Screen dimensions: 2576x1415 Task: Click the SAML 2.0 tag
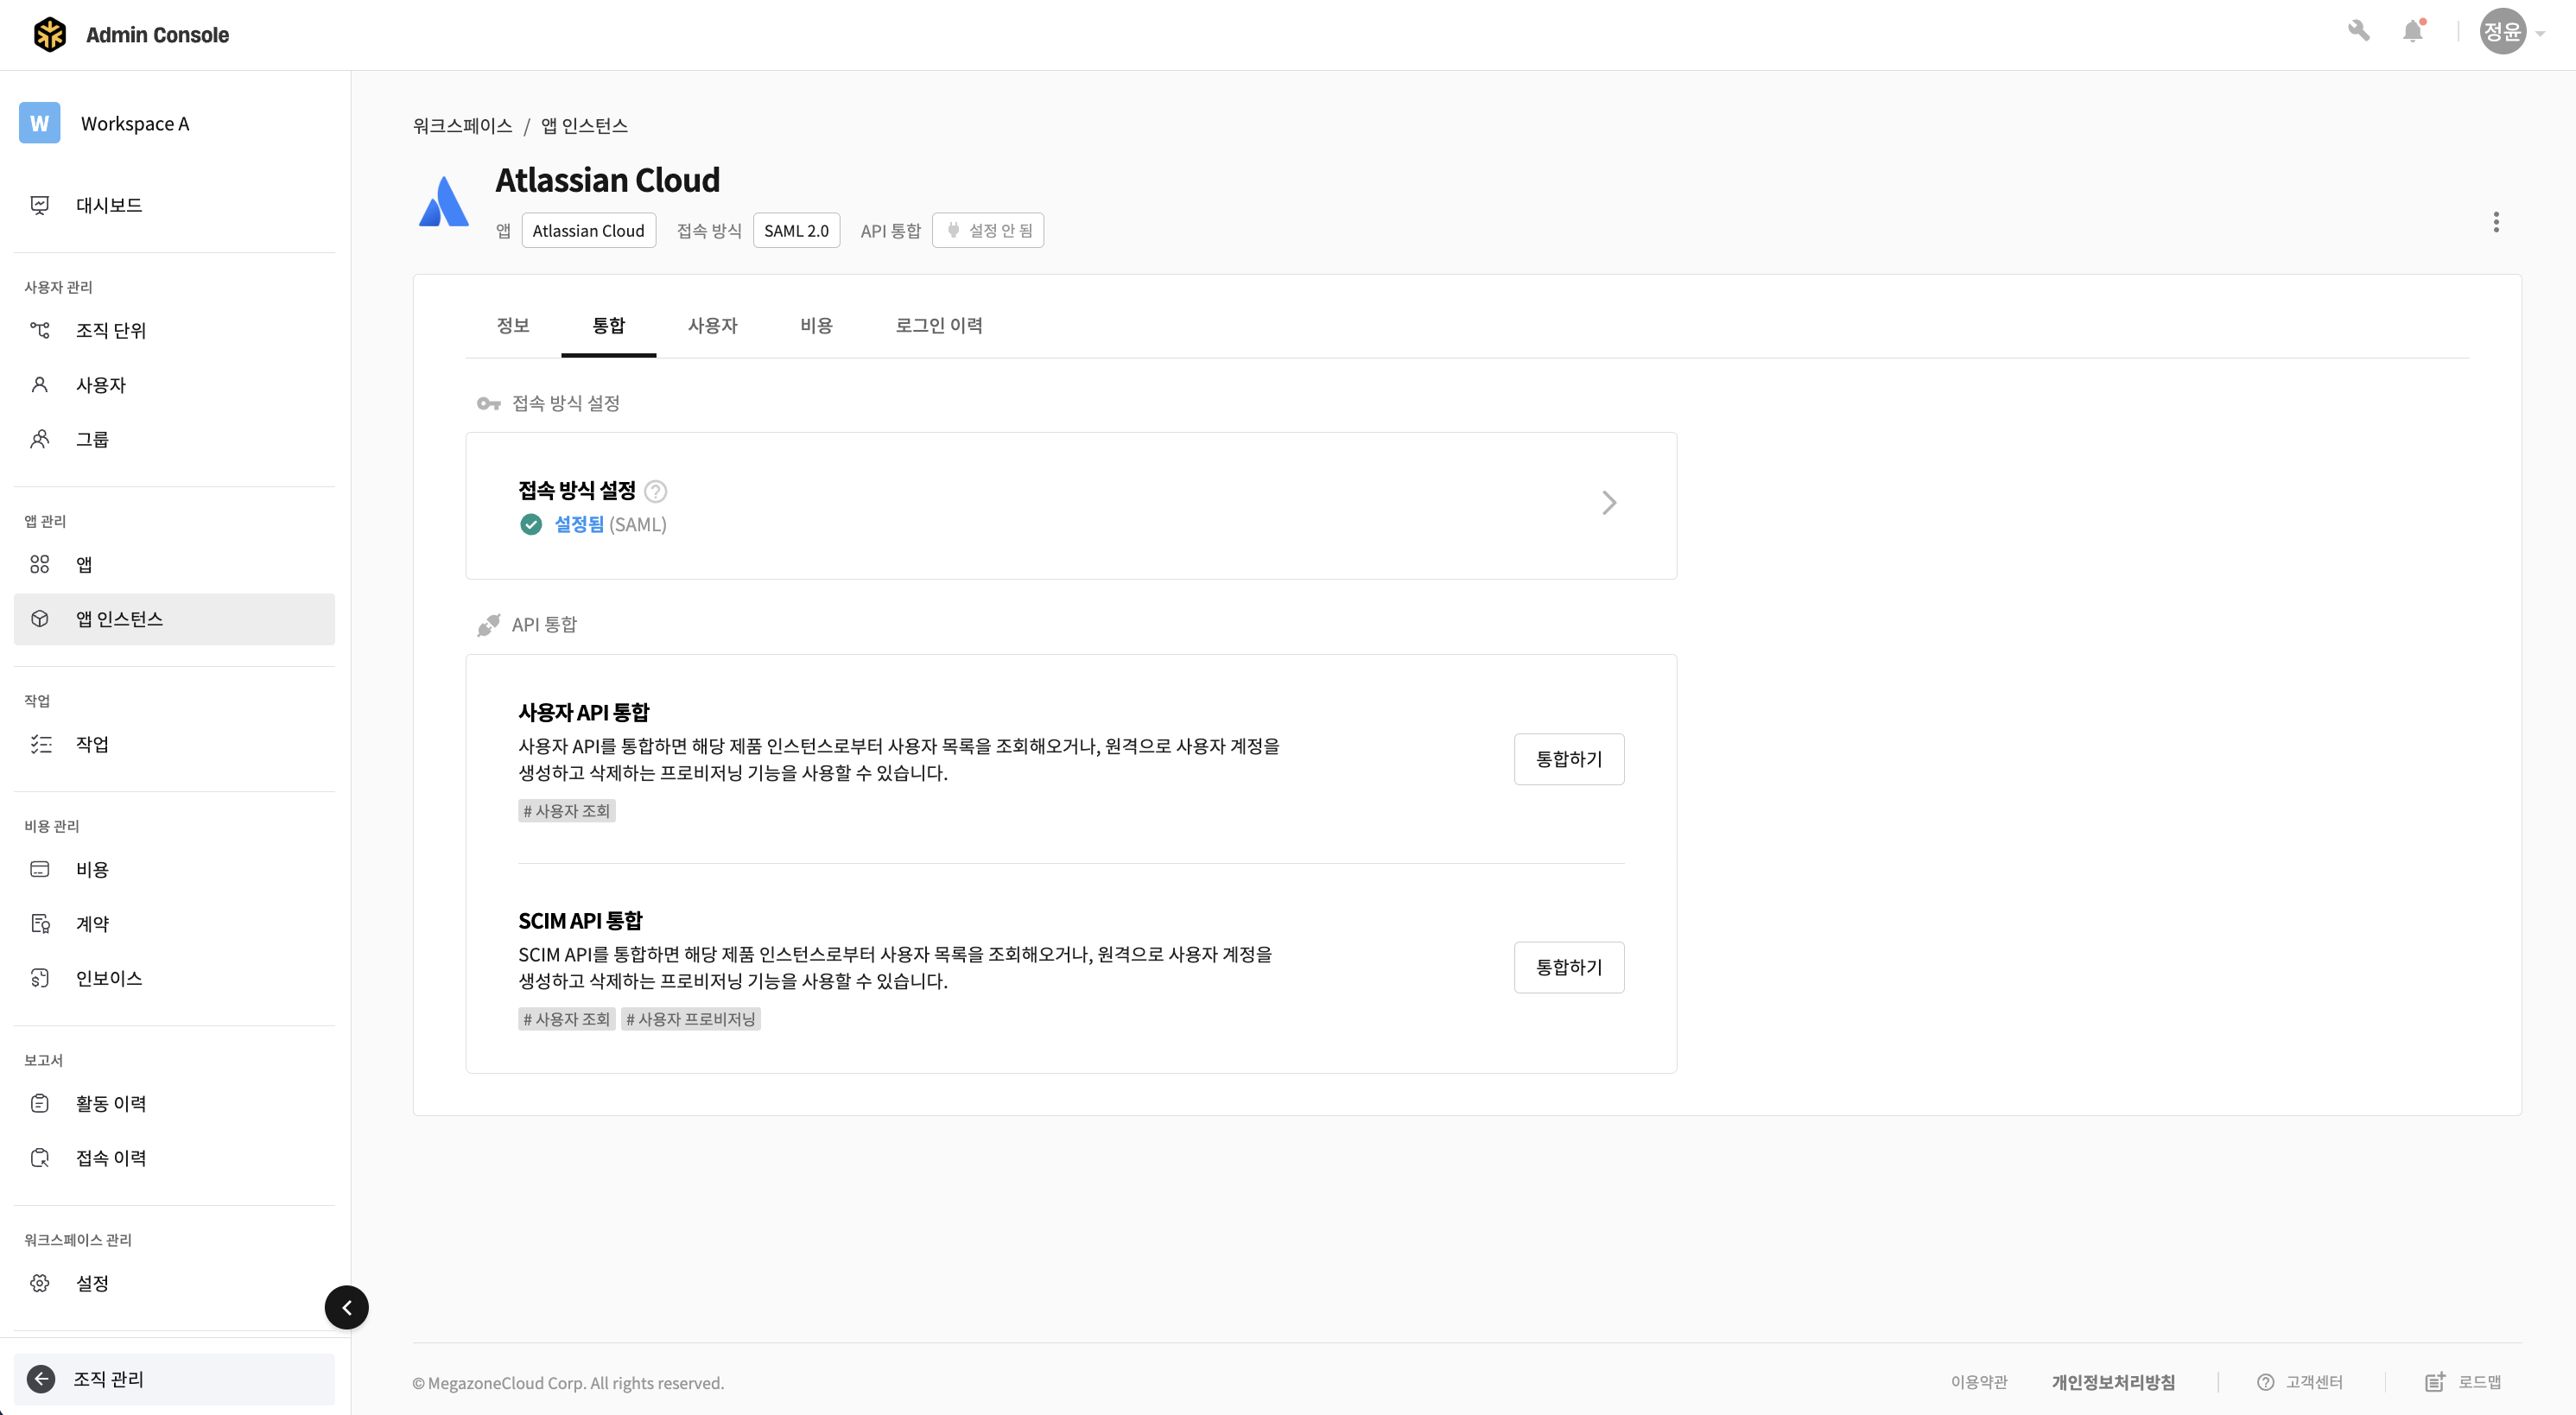point(796,230)
